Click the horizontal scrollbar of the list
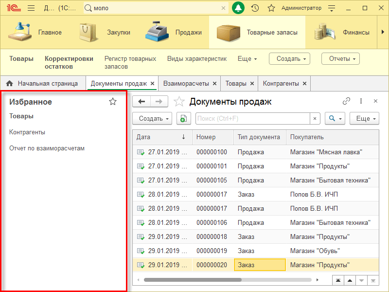The height and width of the screenshot is (292, 389). [x=193, y=280]
